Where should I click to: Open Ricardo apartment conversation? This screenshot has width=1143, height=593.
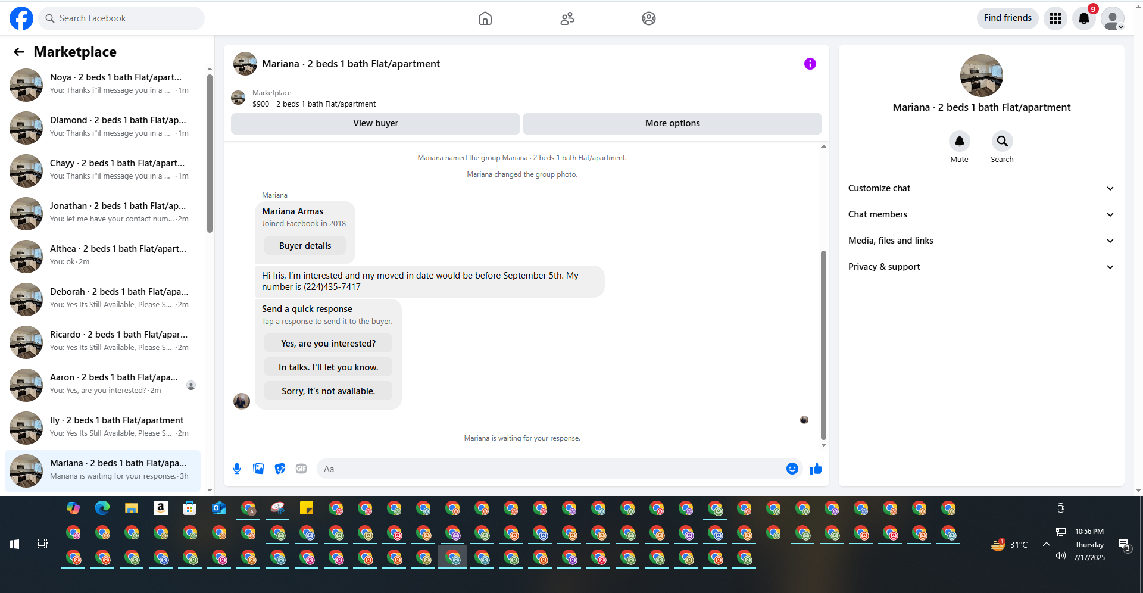coord(102,342)
